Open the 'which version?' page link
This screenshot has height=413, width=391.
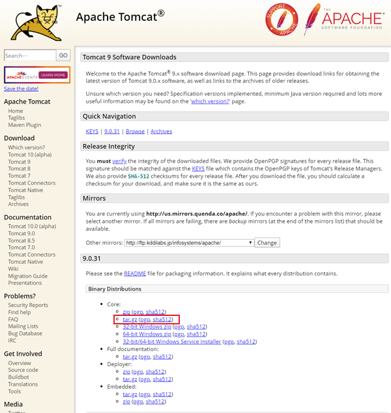coord(210,102)
